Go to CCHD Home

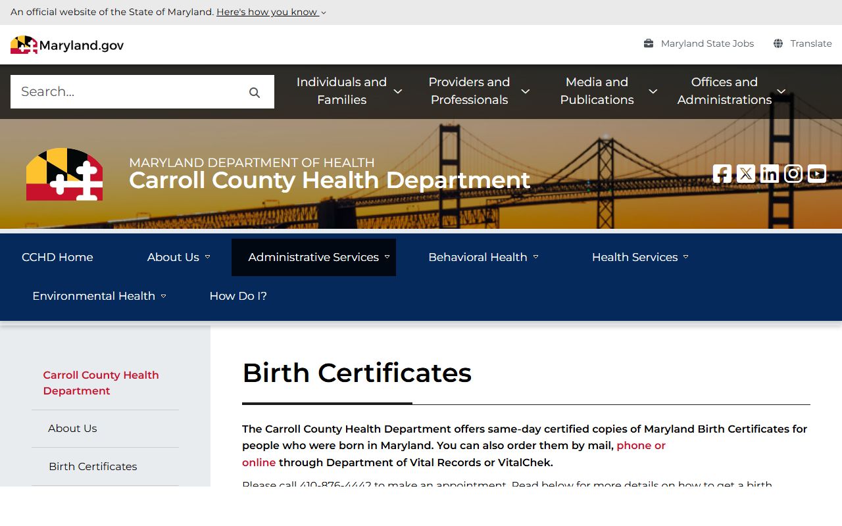pos(57,257)
